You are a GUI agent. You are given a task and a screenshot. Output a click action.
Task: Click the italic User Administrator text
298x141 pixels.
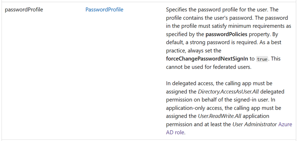coord(254,124)
